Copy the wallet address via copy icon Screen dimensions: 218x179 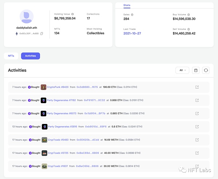(42, 34)
